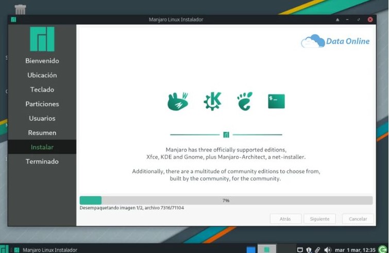Select the Resumen step
389x253 pixels.
(42, 133)
